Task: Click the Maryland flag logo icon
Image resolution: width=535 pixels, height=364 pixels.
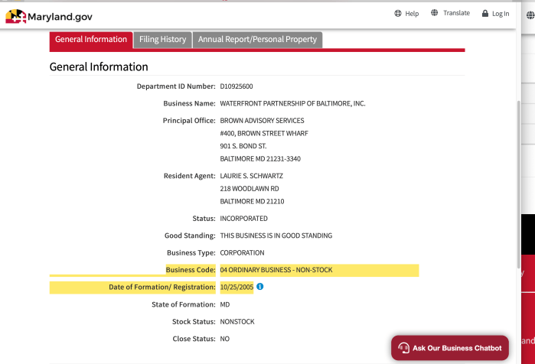Action: point(15,15)
